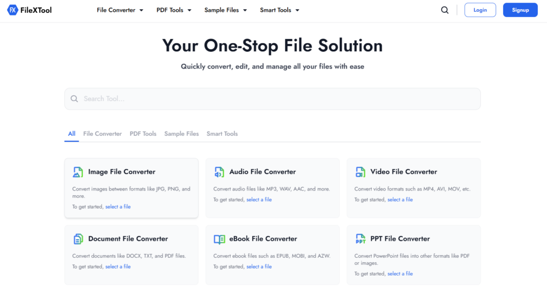
Task: Click text Convert PowerPoint files into other formats
Action: tap(412, 259)
